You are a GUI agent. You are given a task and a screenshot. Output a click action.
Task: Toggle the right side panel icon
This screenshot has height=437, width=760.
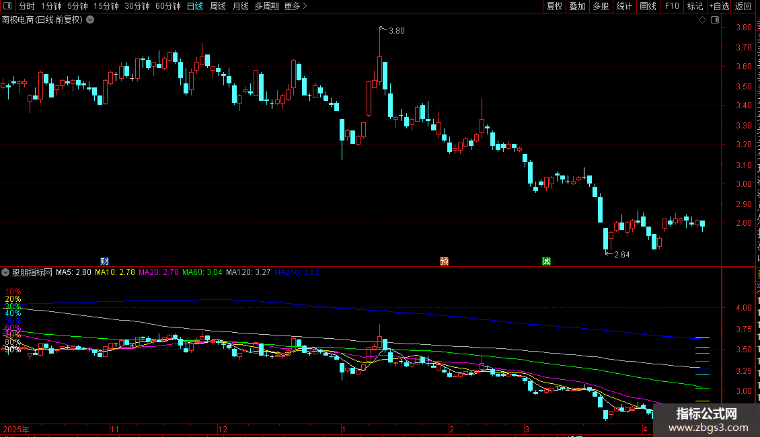tap(715, 20)
